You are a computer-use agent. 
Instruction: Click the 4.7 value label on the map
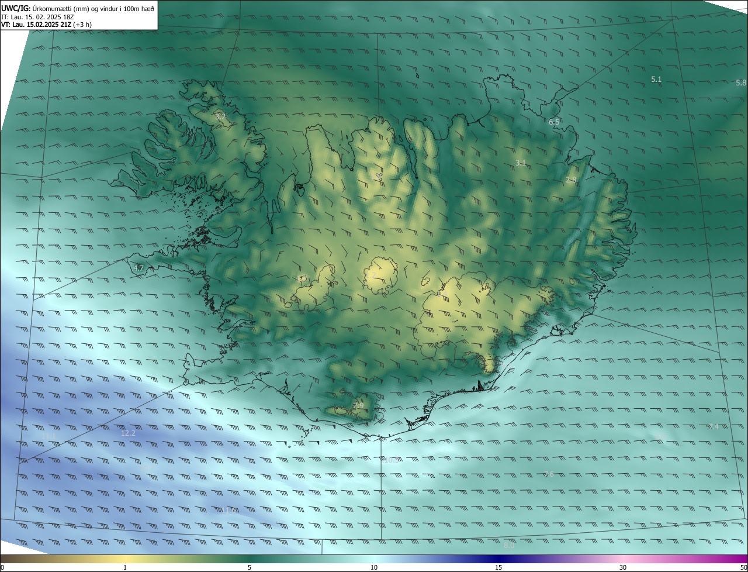coord(138,268)
